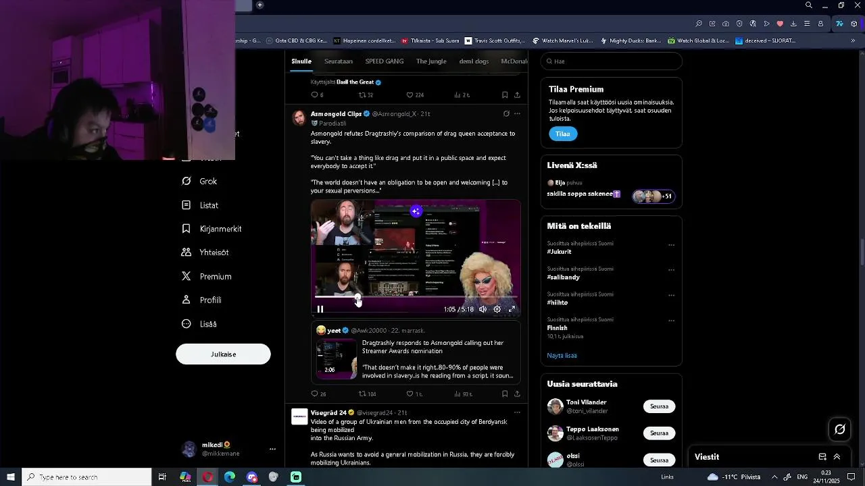Open Windows Start menu
865x486 pixels.
point(10,477)
